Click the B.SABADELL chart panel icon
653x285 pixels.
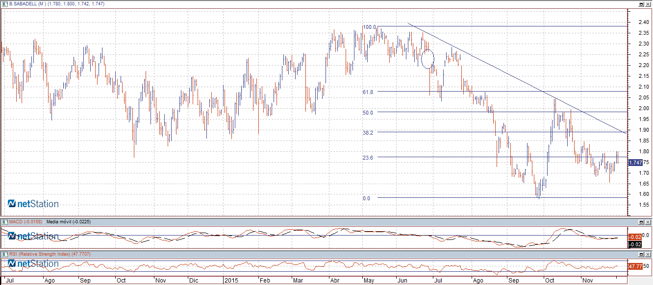(x=5, y=4)
